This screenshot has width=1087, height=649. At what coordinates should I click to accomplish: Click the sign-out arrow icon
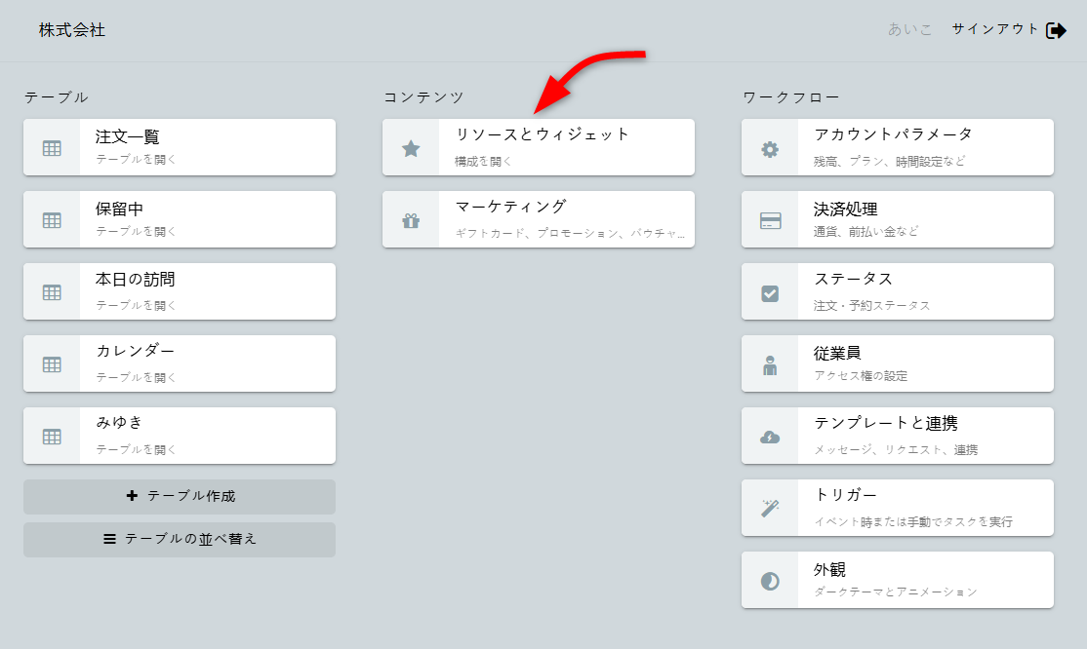click(1056, 30)
